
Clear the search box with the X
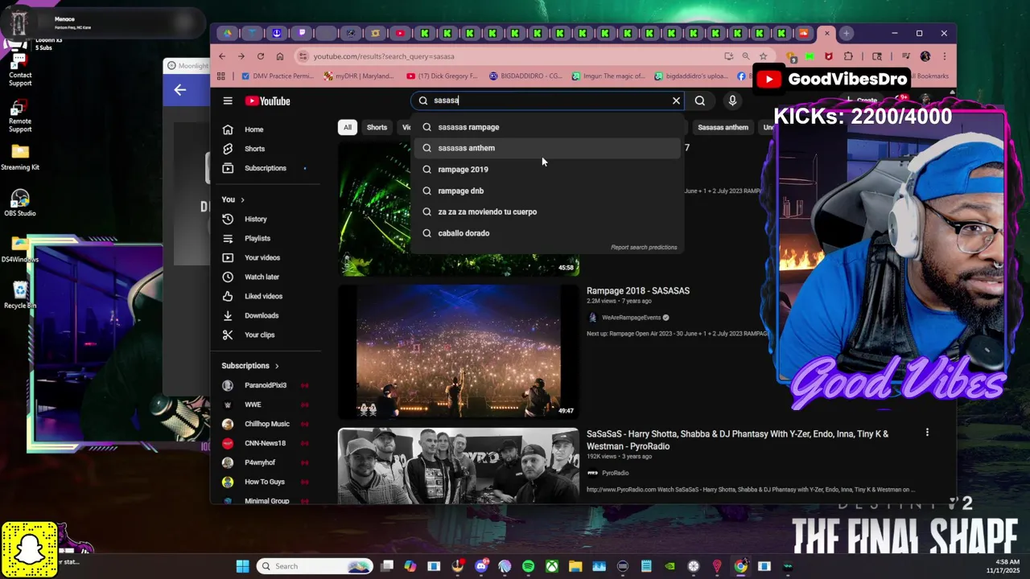pos(676,101)
